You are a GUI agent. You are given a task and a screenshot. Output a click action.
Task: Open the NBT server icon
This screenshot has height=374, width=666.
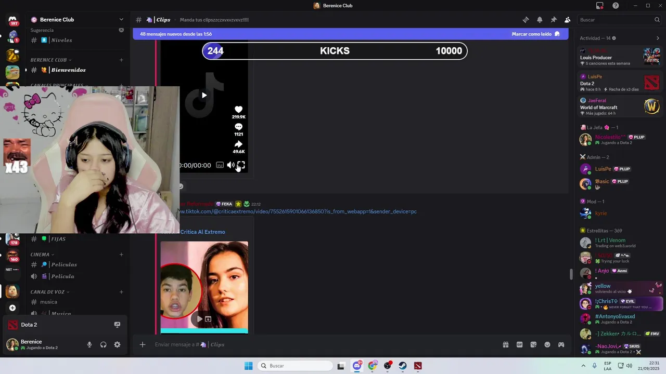point(12,270)
